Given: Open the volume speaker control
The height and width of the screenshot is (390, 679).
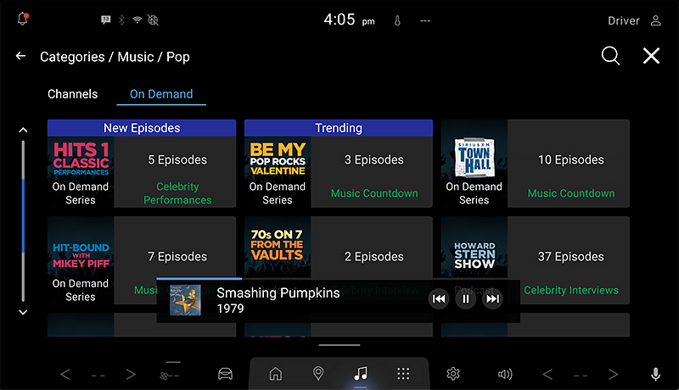Looking at the screenshot, I should [505, 374].
